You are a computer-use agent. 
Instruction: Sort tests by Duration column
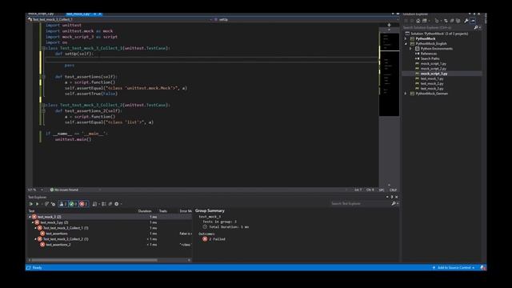tap(145, 211)
